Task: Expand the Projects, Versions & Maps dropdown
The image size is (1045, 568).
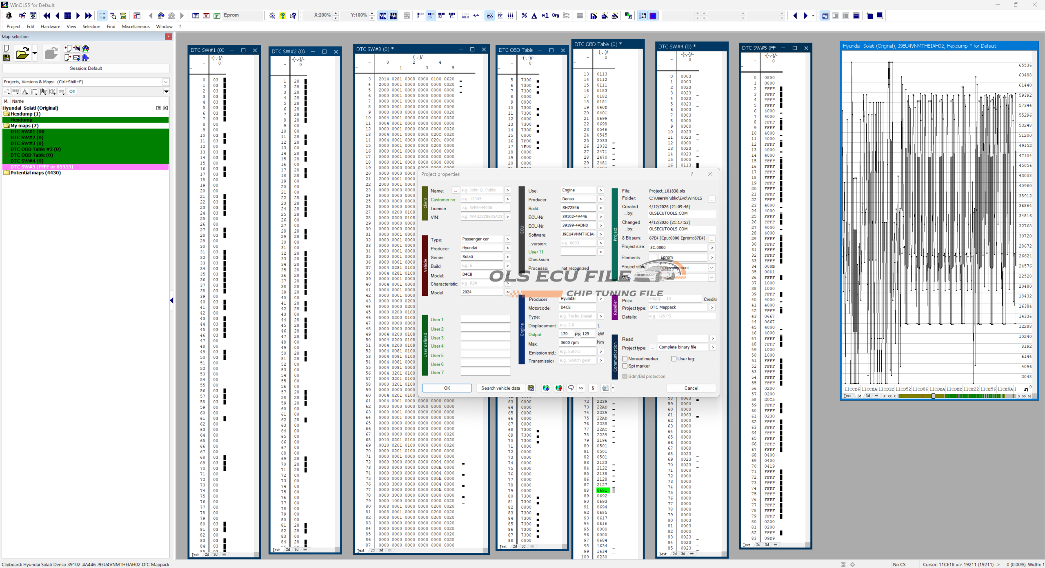Action: tap(166, 82)
